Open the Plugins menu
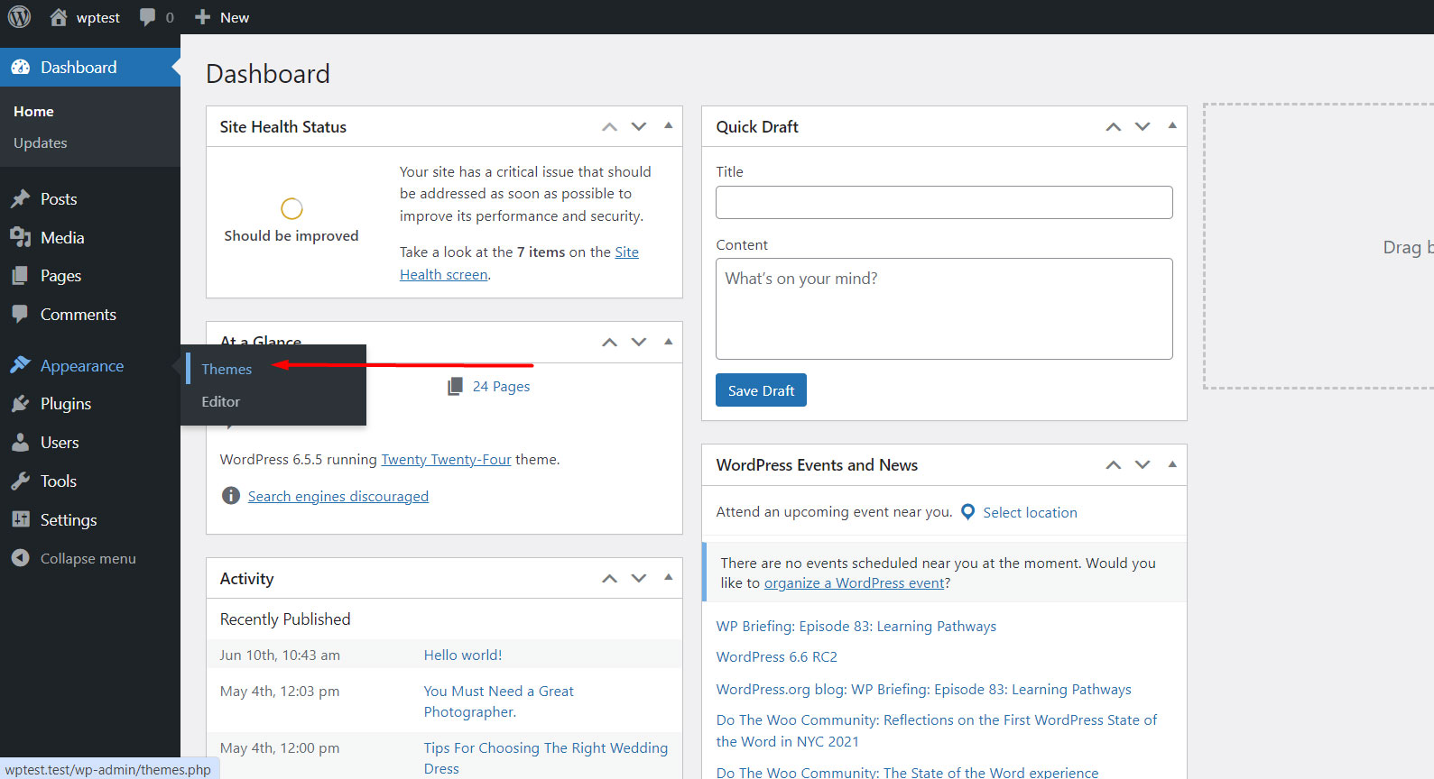1434x779 pixels. 66,404
